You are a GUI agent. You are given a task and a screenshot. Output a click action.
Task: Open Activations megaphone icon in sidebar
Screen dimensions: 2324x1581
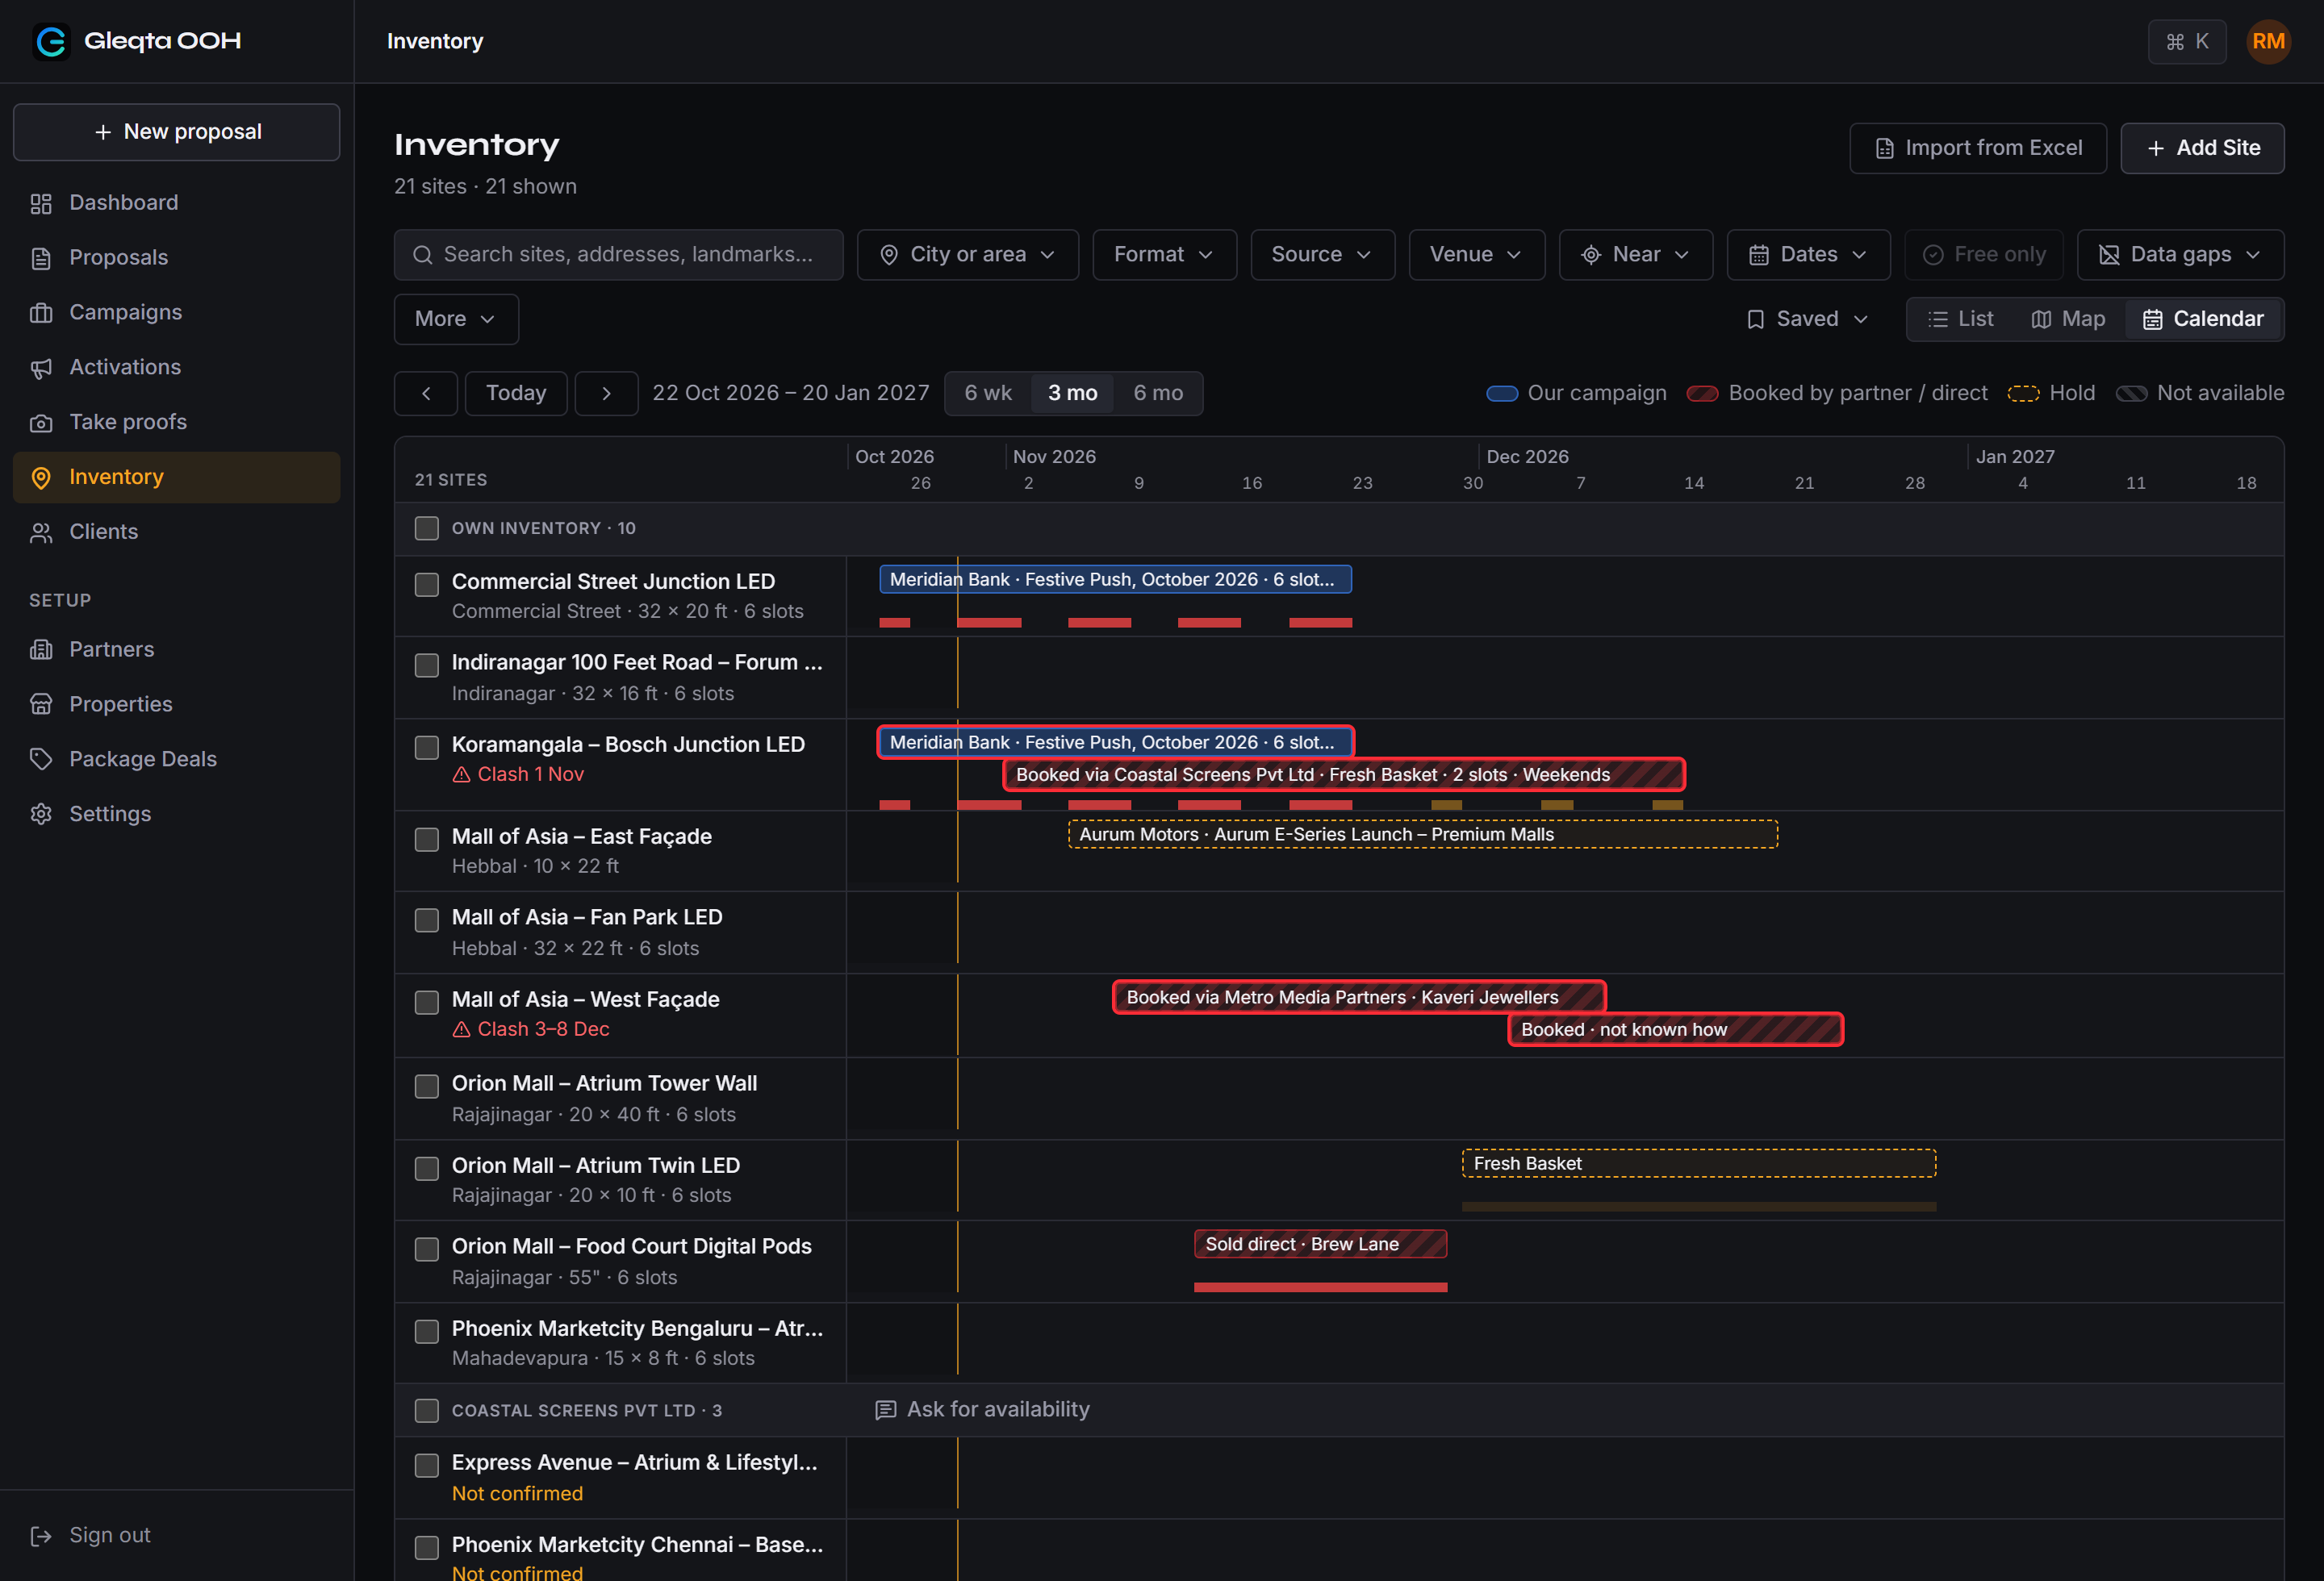coord(41,368)
